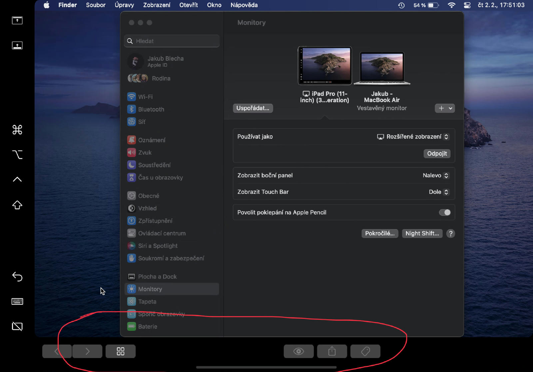Open the add display plus dropdown
The width and height of the screenshot is (533, 372).
[445, 108]
